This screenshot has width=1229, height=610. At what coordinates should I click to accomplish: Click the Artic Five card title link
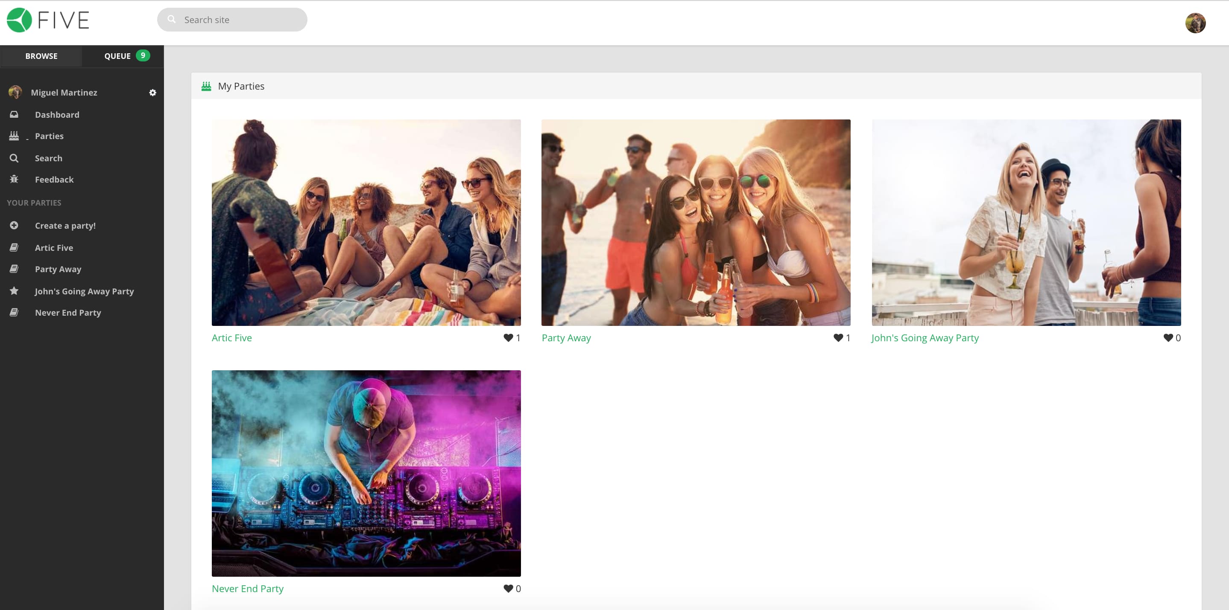pos(232,338)
